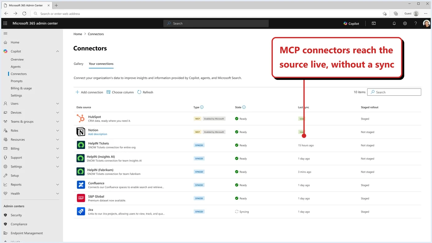Expand the Billing navigation section
Screen dimensions: 432x243
(x=57, y=148)
